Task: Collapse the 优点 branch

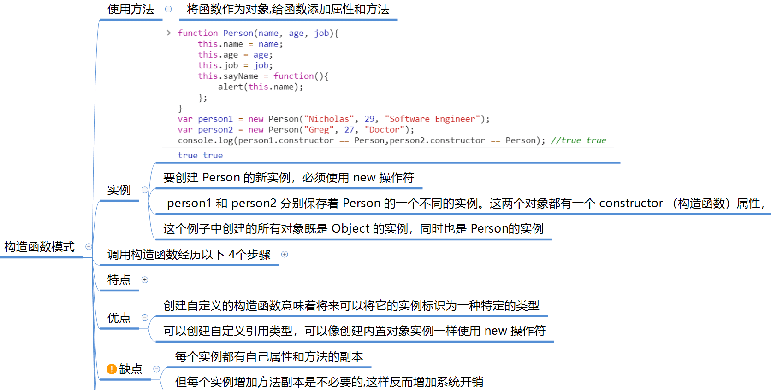Action: pyautogui.click(x=145, y=318)
